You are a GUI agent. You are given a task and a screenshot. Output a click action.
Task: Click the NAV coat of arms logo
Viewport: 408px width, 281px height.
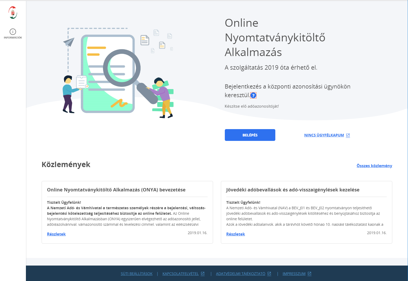point(13,13)
